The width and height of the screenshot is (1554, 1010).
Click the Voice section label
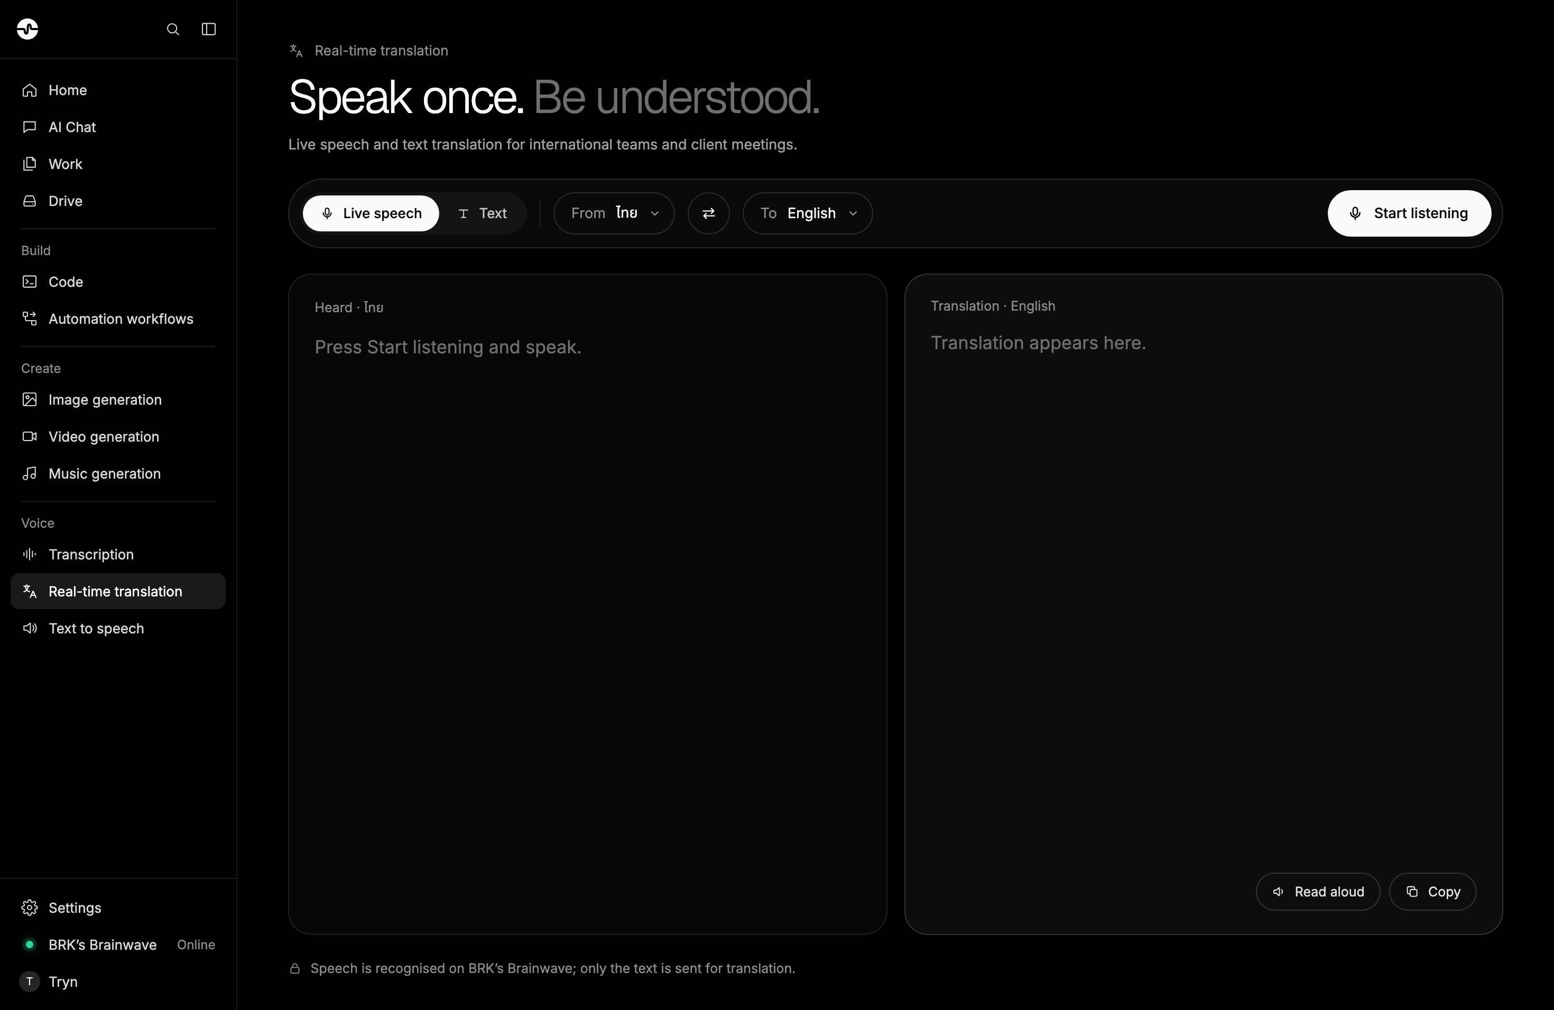point(37,522)
